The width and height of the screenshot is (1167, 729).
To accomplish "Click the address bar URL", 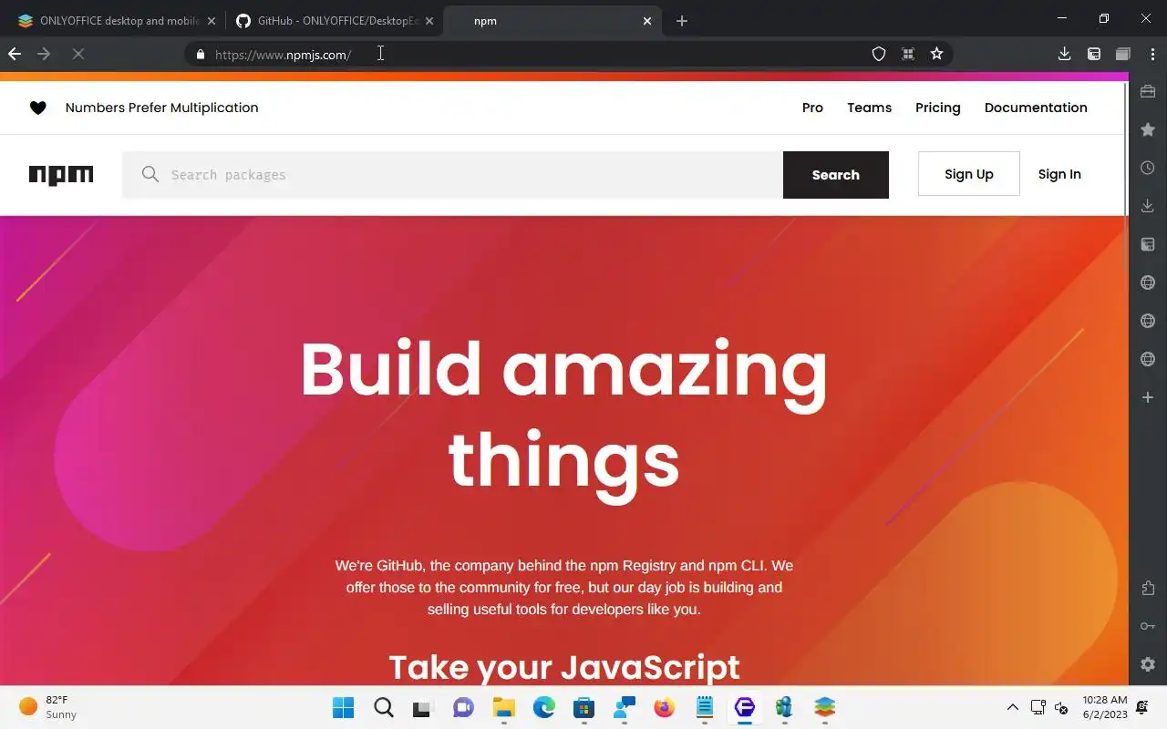I will pyautogui.click(x=283, y=55).
